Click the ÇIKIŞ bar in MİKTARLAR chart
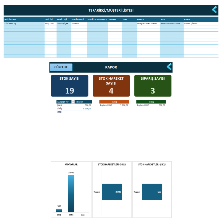Screen dimensions: 222x222 (x=59, y=210)
